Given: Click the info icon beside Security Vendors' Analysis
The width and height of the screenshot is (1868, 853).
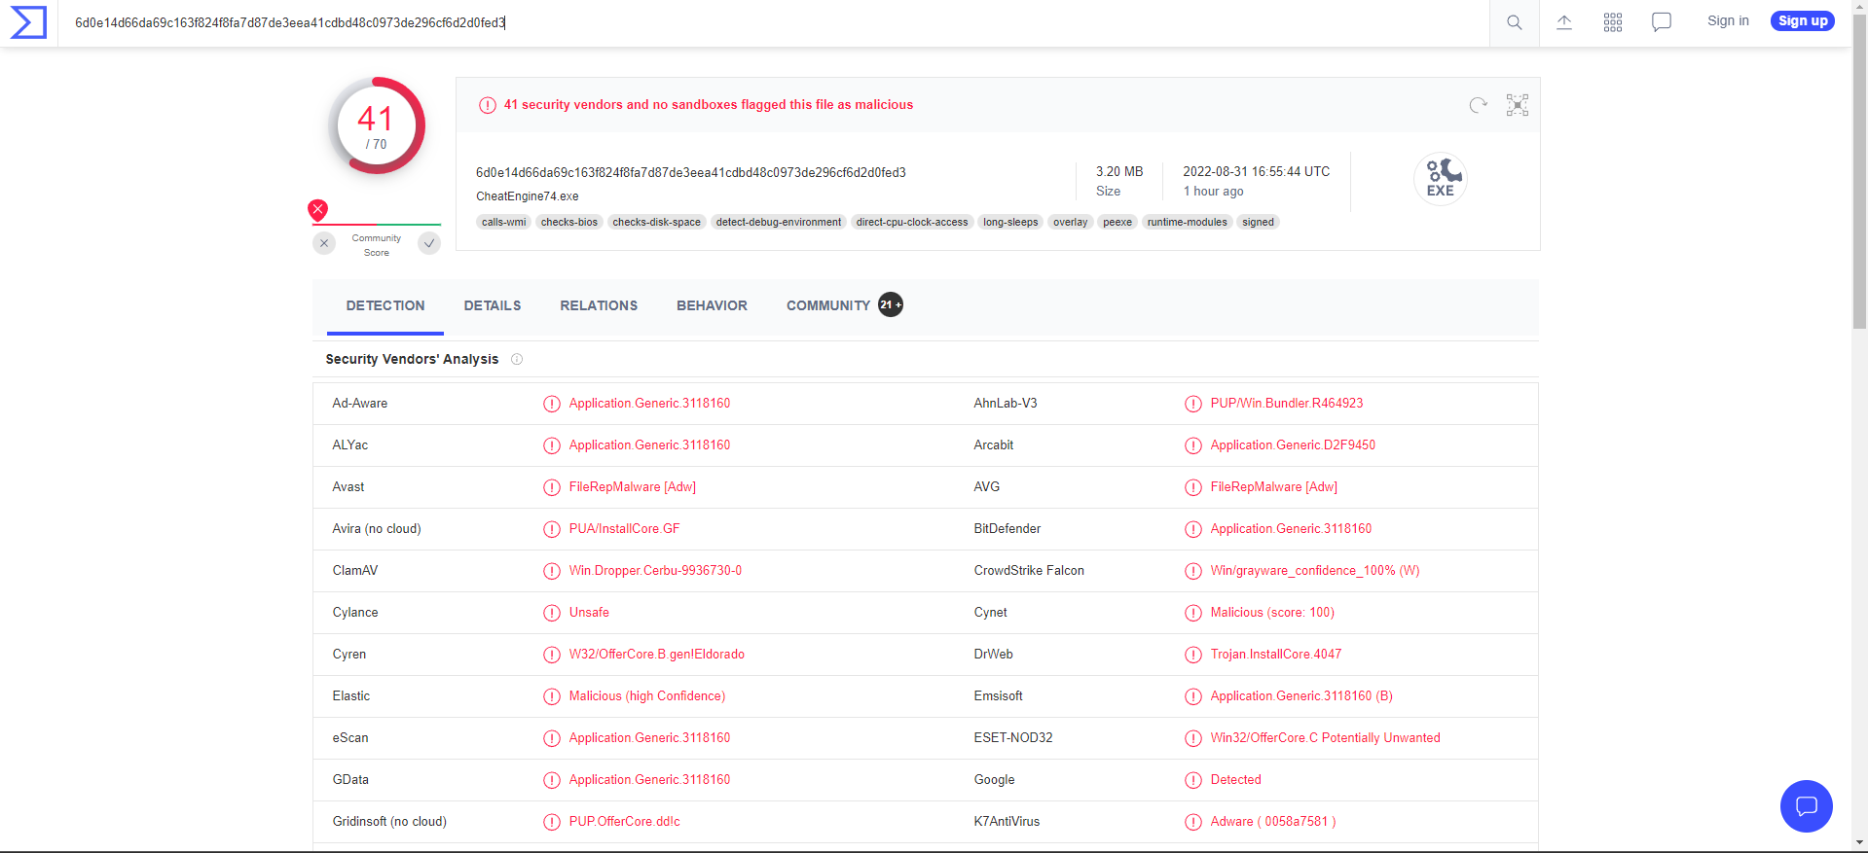Looking at the screenshot, I should (x=517, y=359).
